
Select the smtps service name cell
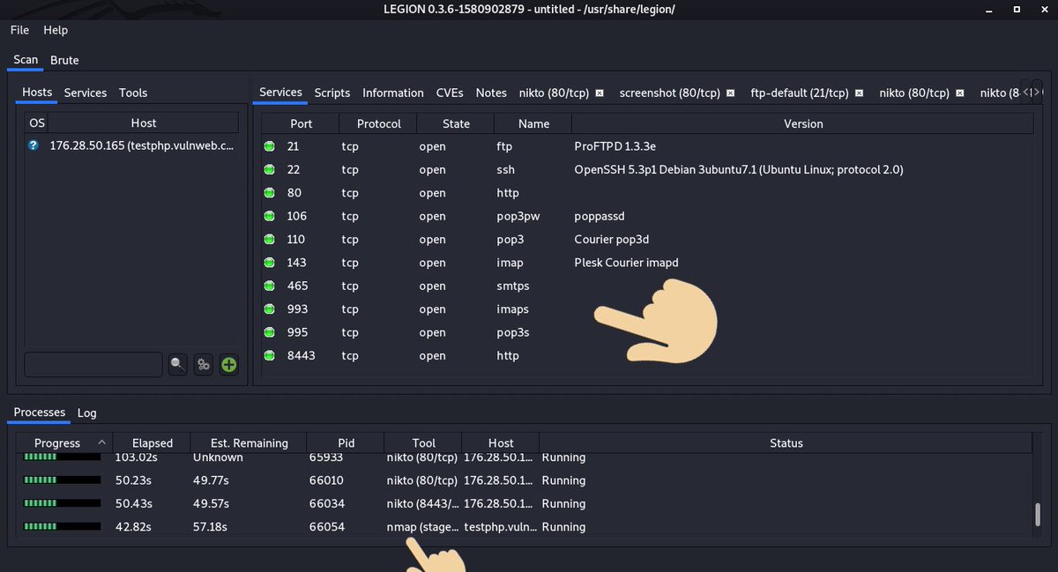click(513, 286)
